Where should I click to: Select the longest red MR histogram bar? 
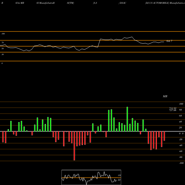coord(74,146)
